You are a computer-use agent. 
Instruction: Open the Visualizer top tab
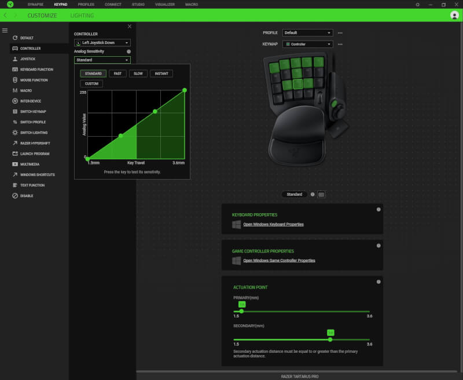[x=165, y=5]
